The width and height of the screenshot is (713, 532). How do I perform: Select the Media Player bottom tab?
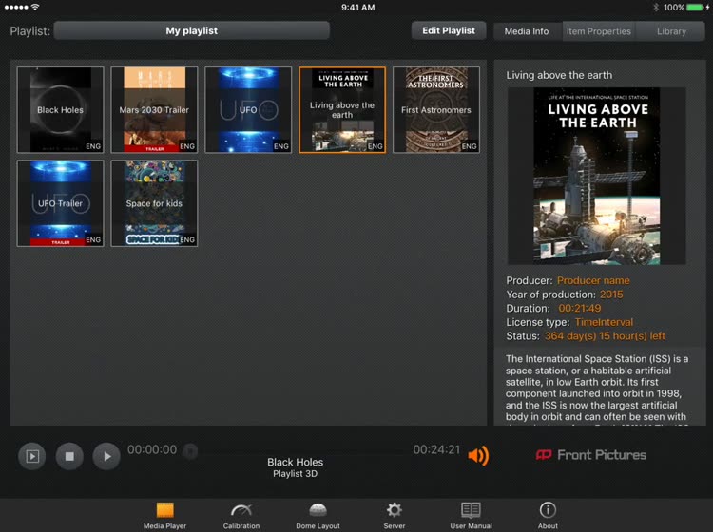tap(164, 514)
